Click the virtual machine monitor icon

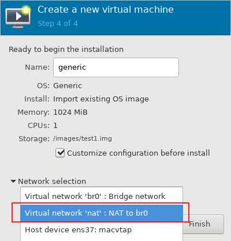18,18
